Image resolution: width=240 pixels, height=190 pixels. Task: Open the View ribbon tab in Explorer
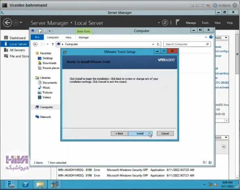pyautogui.click(x=68, y=37)
